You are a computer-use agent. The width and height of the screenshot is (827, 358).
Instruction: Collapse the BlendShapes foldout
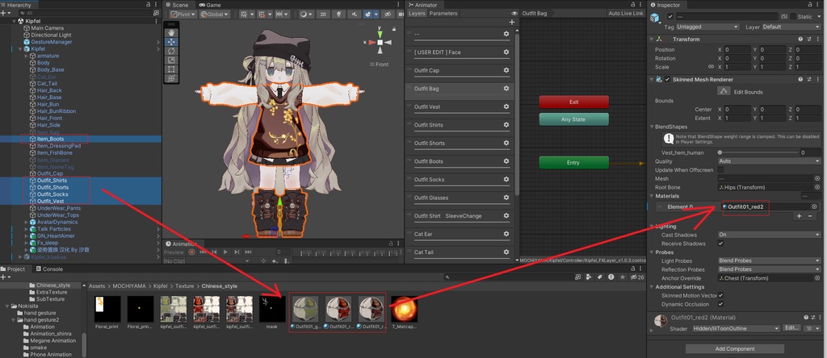coord(653,127)
